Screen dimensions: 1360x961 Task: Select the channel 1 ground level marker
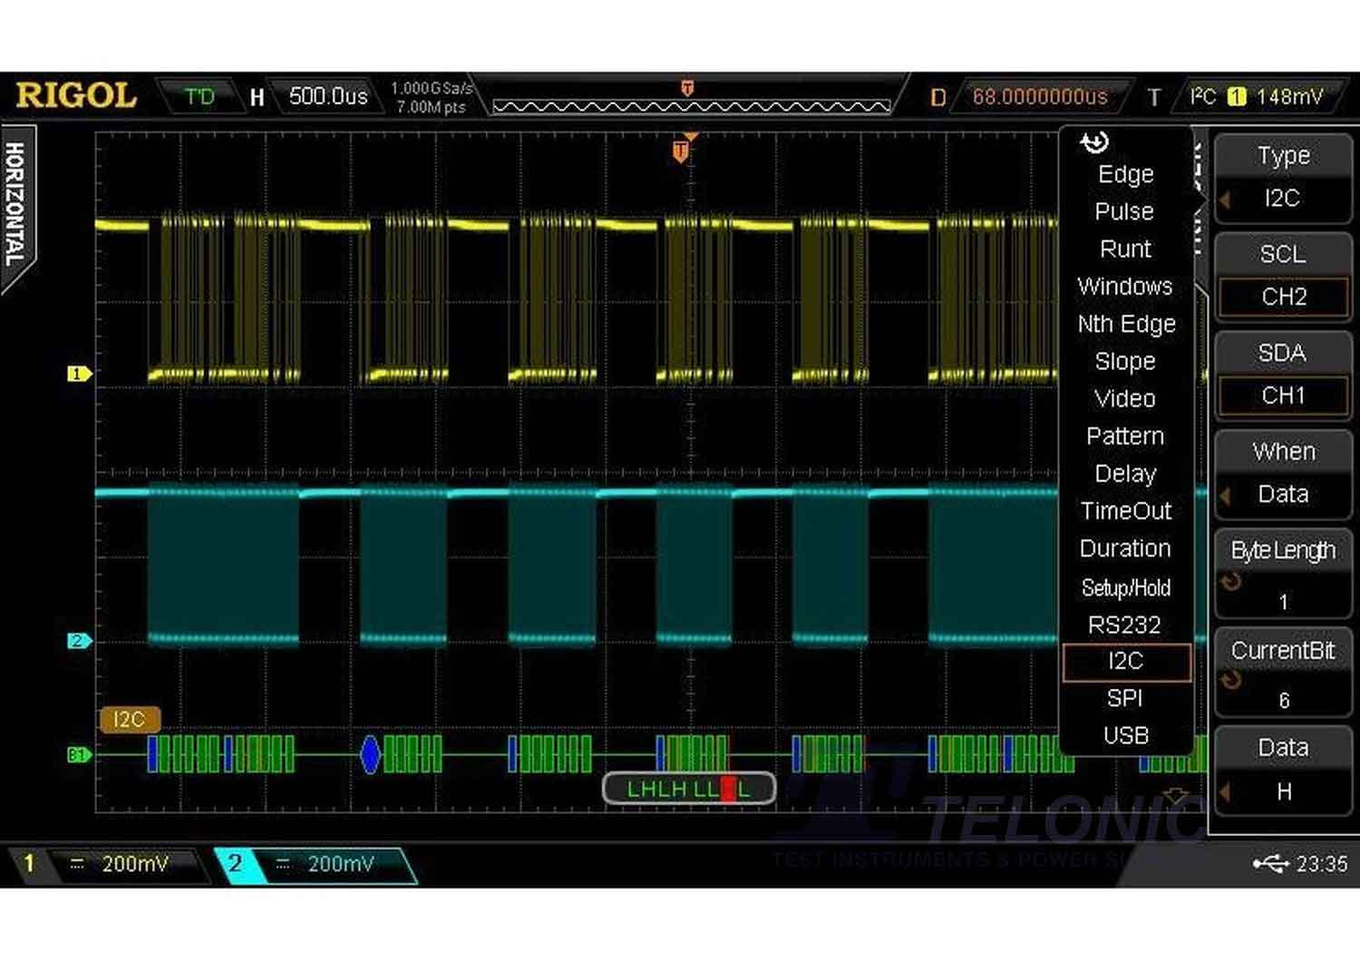[x=79, y=374]
